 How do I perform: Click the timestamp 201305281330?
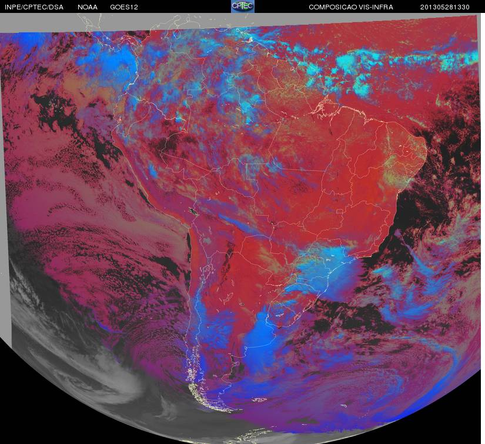click(445, 7)
